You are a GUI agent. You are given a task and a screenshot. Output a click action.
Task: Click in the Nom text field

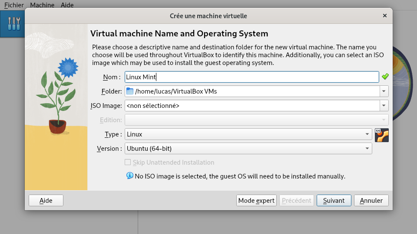point(252,77)
